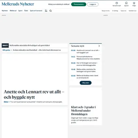Open main headline Anette och Lennart rev ut allt

click(34, 95)
